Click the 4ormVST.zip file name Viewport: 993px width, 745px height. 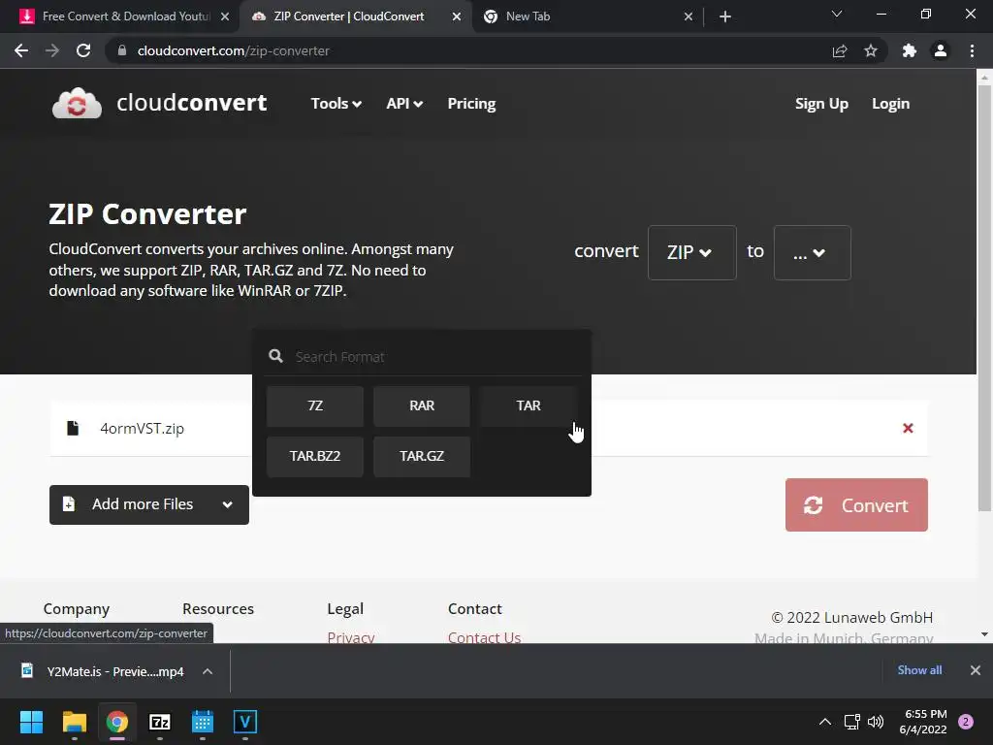tap(142, 428)
